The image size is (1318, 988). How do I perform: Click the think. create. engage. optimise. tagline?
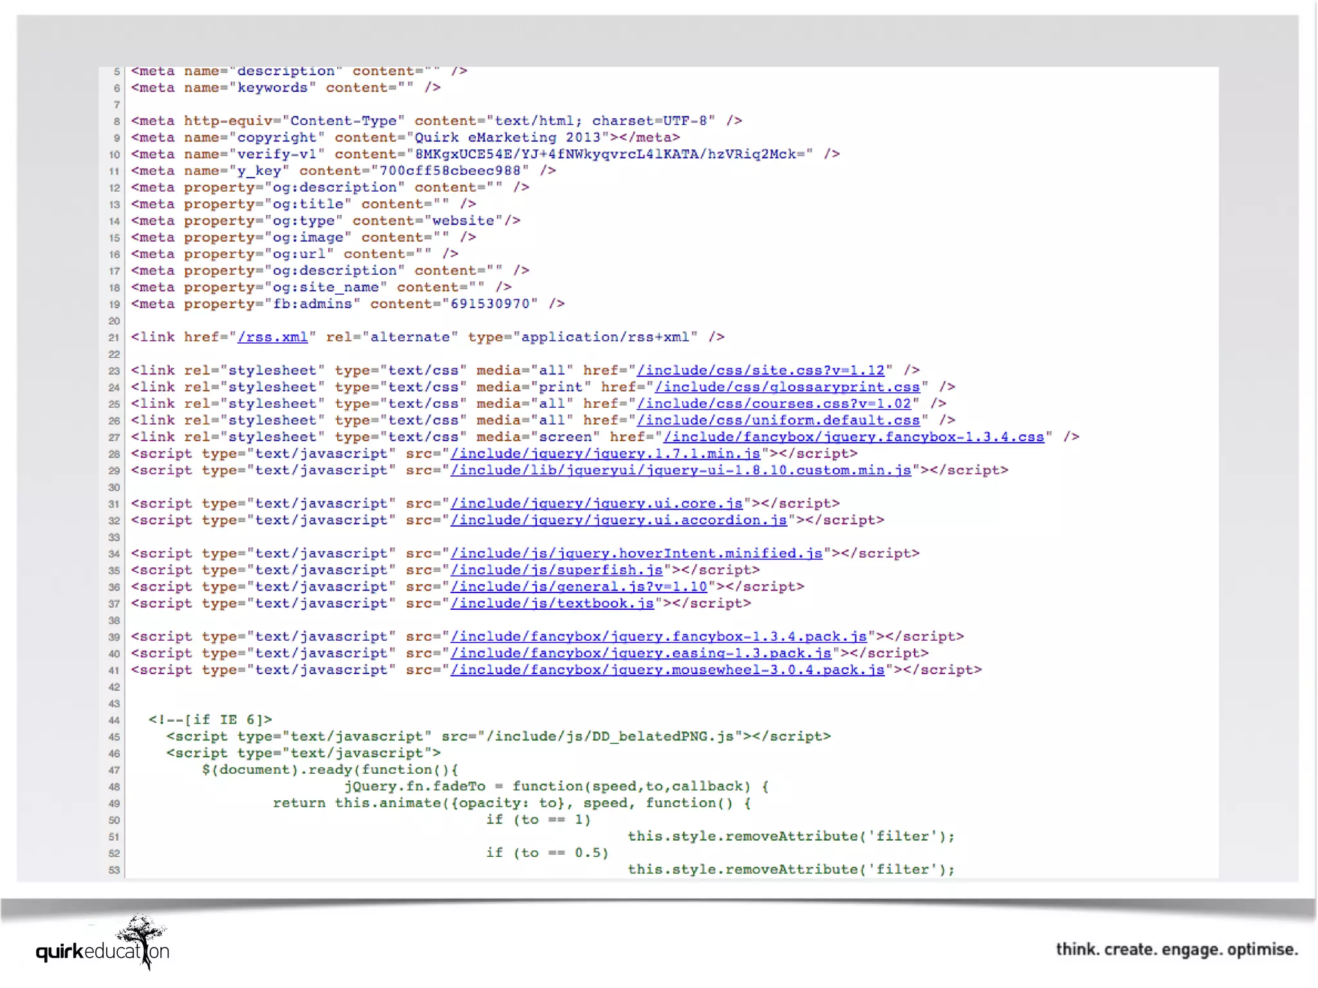pyautogui.click(x=1176, y=949)
